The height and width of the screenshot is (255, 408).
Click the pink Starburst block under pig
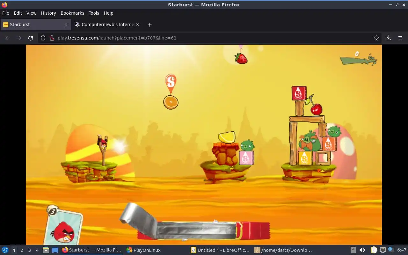click(246, 158)
